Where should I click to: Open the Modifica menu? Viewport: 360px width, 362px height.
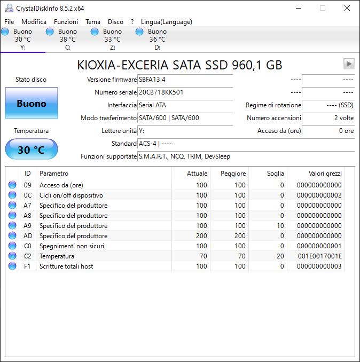pos(34,22)
